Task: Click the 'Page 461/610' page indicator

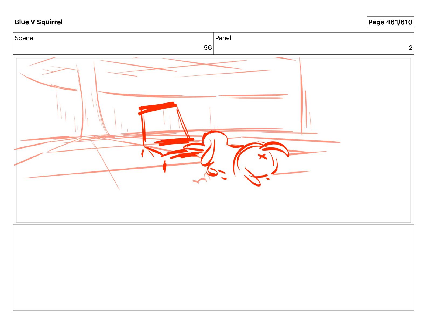Action: (x=390, y=22)
